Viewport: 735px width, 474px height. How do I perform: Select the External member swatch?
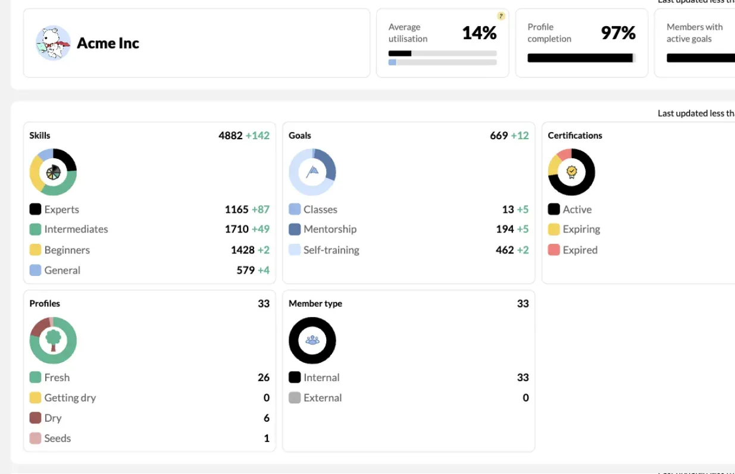295,397
